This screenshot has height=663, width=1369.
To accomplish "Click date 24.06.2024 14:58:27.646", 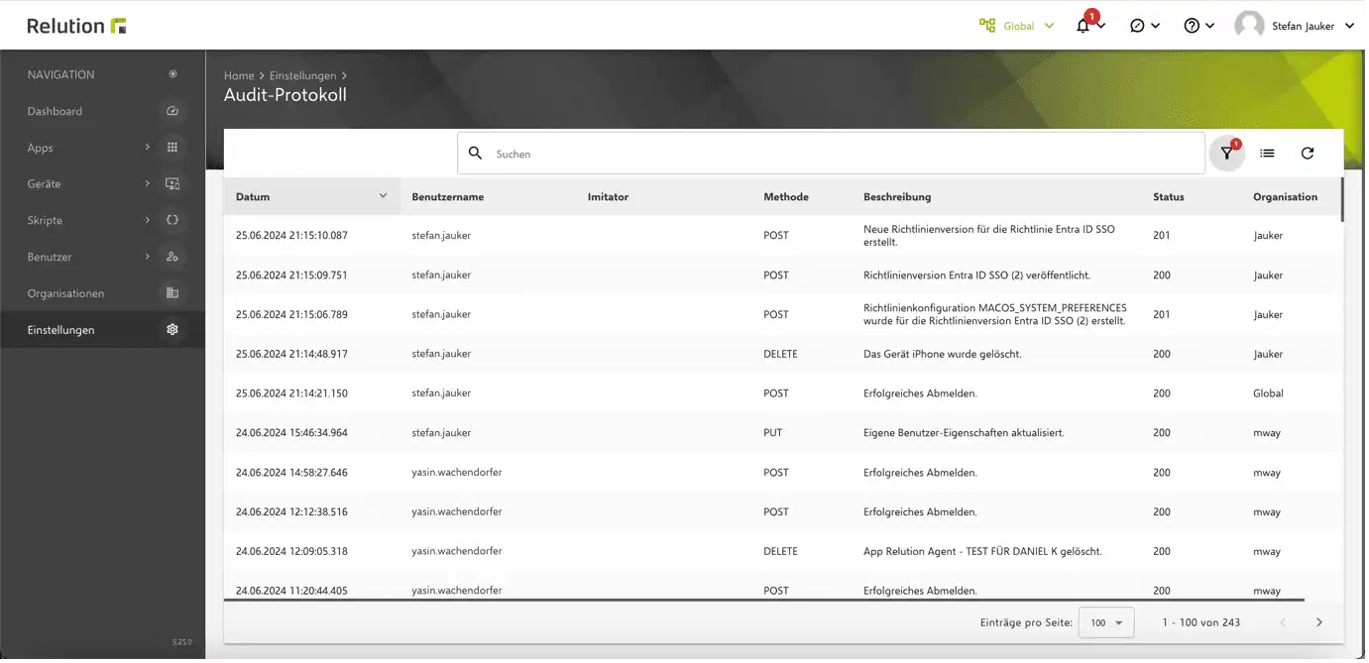I will click(x=293, y=474).
